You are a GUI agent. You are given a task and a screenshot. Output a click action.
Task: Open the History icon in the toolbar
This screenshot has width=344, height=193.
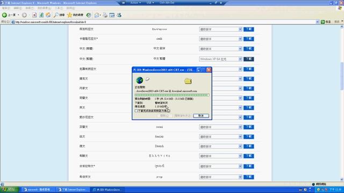pos(89,15)
